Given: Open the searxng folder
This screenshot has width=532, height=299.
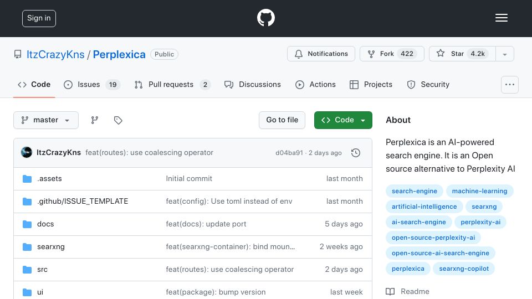Looking at the screenshot, I should coord(51,247).
